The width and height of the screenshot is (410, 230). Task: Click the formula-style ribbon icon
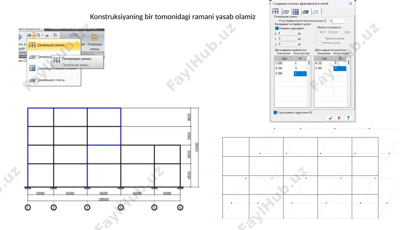(55, 35)
